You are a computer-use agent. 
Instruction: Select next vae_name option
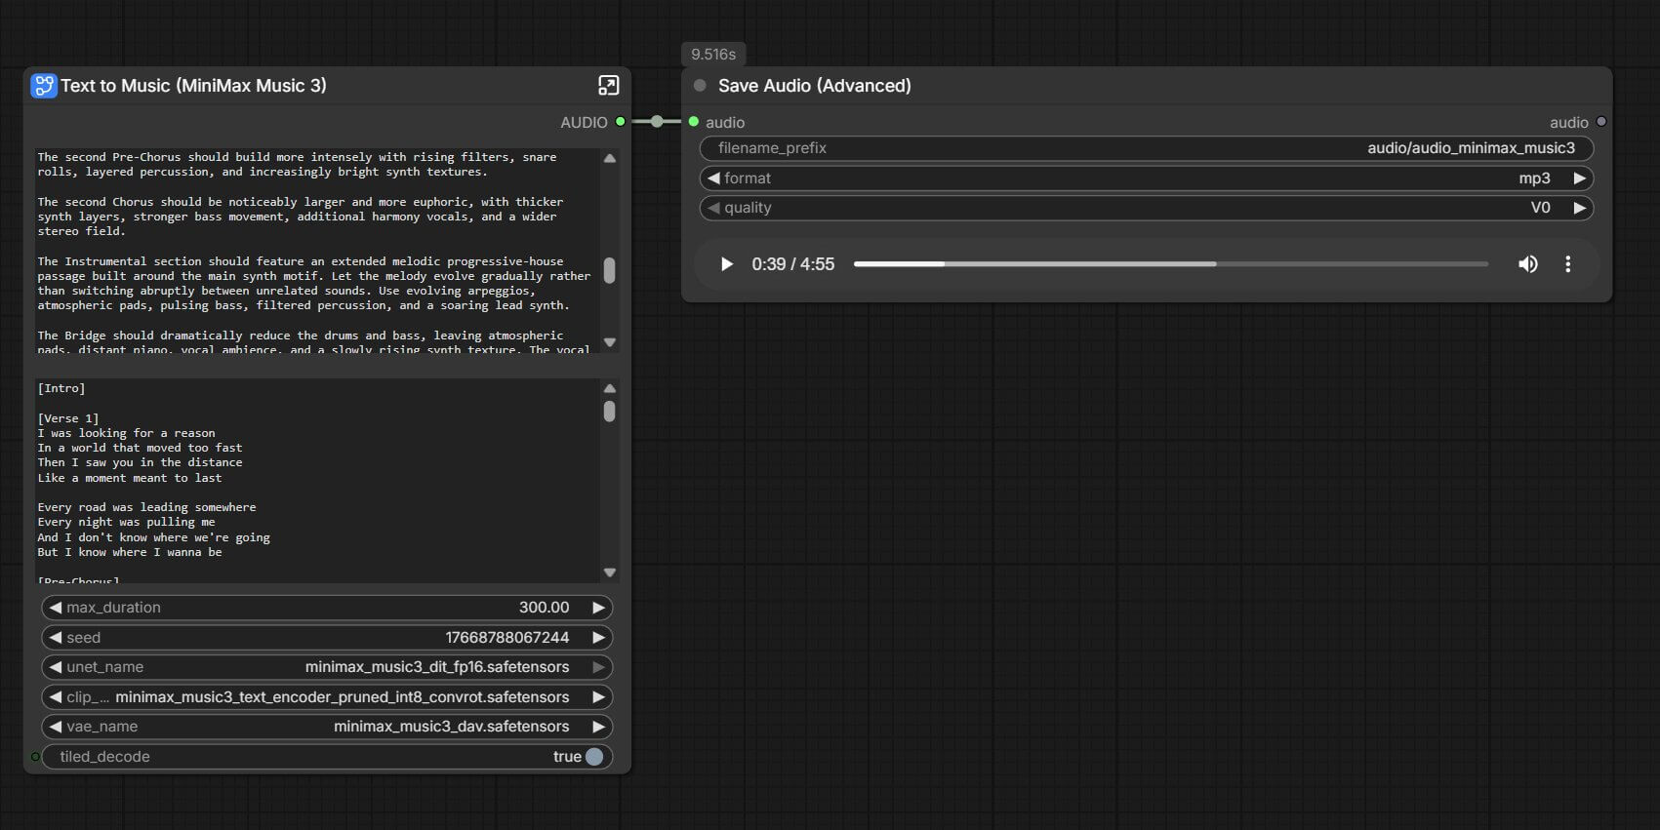[x=598, y=727]
